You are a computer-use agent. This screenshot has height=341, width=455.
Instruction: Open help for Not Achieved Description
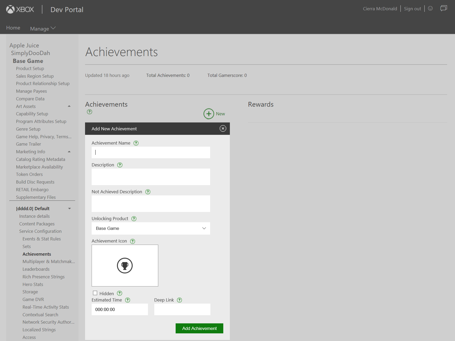click(148, 192)
